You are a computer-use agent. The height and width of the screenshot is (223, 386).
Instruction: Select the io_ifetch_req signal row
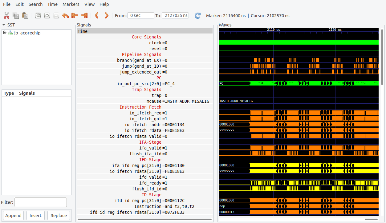coord(144,113)
